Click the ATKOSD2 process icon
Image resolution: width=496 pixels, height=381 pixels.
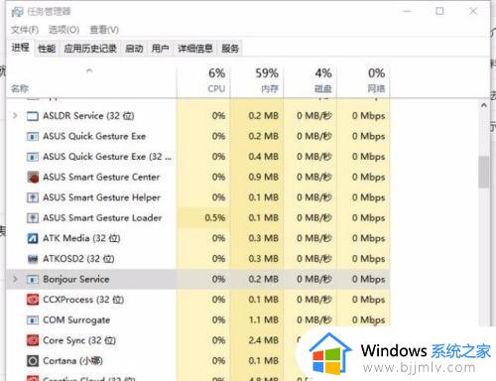[33, 259]
